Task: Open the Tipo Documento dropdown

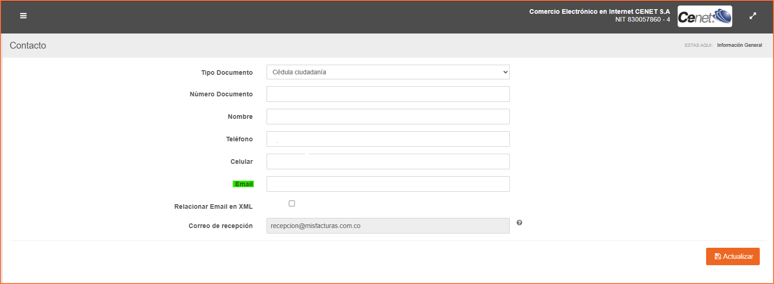Action: click(x=388, y=72)
